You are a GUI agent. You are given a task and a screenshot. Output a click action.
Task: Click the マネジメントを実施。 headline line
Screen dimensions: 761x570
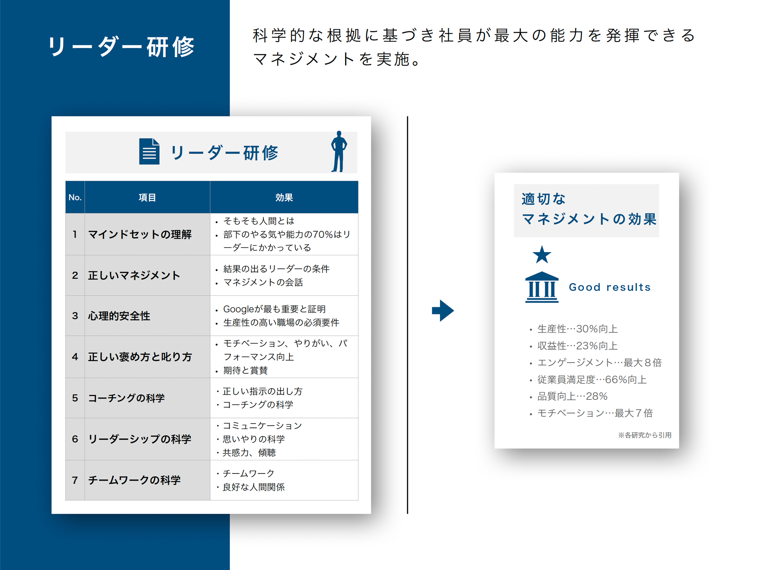tap(337, 59)
